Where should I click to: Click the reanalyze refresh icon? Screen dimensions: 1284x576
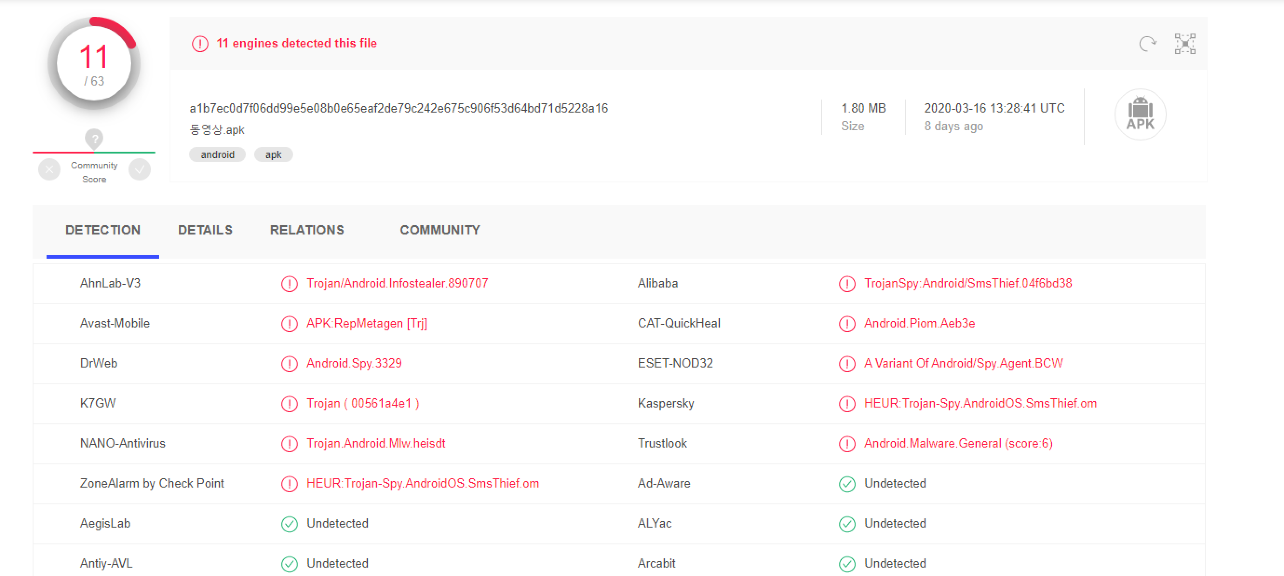(x=1147, y=44)
